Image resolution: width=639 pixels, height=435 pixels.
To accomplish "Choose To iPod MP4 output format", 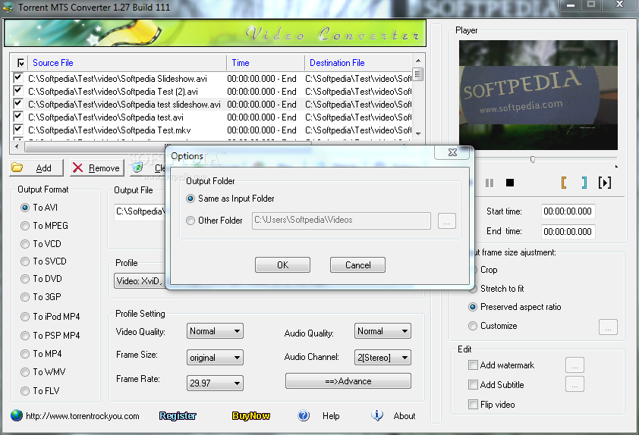I will click(25, 317).
